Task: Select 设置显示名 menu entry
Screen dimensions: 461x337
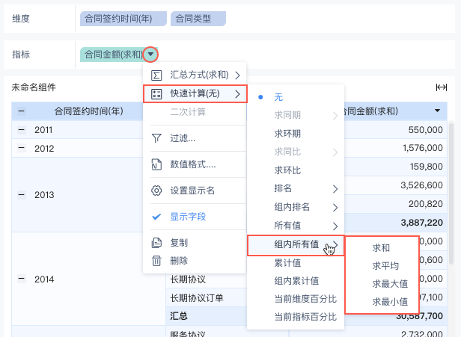Action: tap(195, 191)
